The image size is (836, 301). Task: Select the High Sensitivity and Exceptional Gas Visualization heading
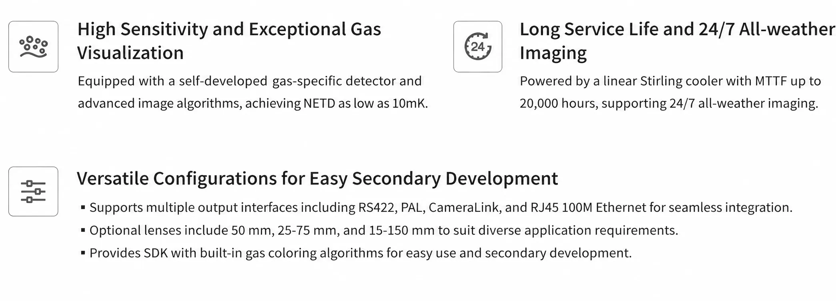pos(229,41)
